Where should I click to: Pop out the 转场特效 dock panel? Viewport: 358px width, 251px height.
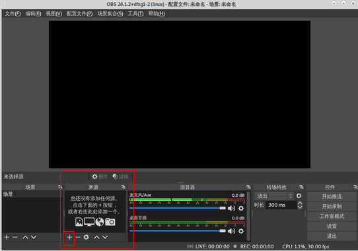click(301, 187)
